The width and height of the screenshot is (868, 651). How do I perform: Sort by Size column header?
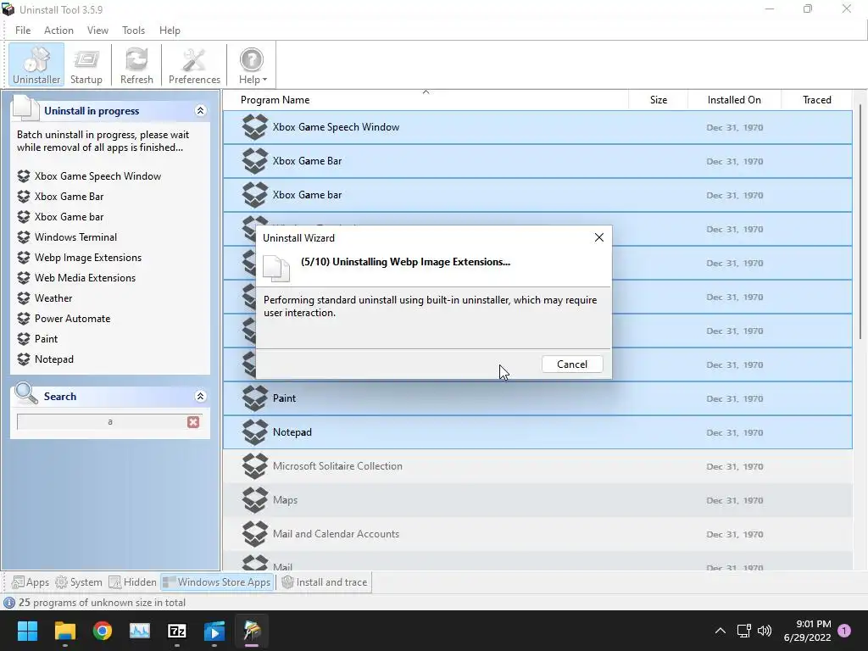658,100
